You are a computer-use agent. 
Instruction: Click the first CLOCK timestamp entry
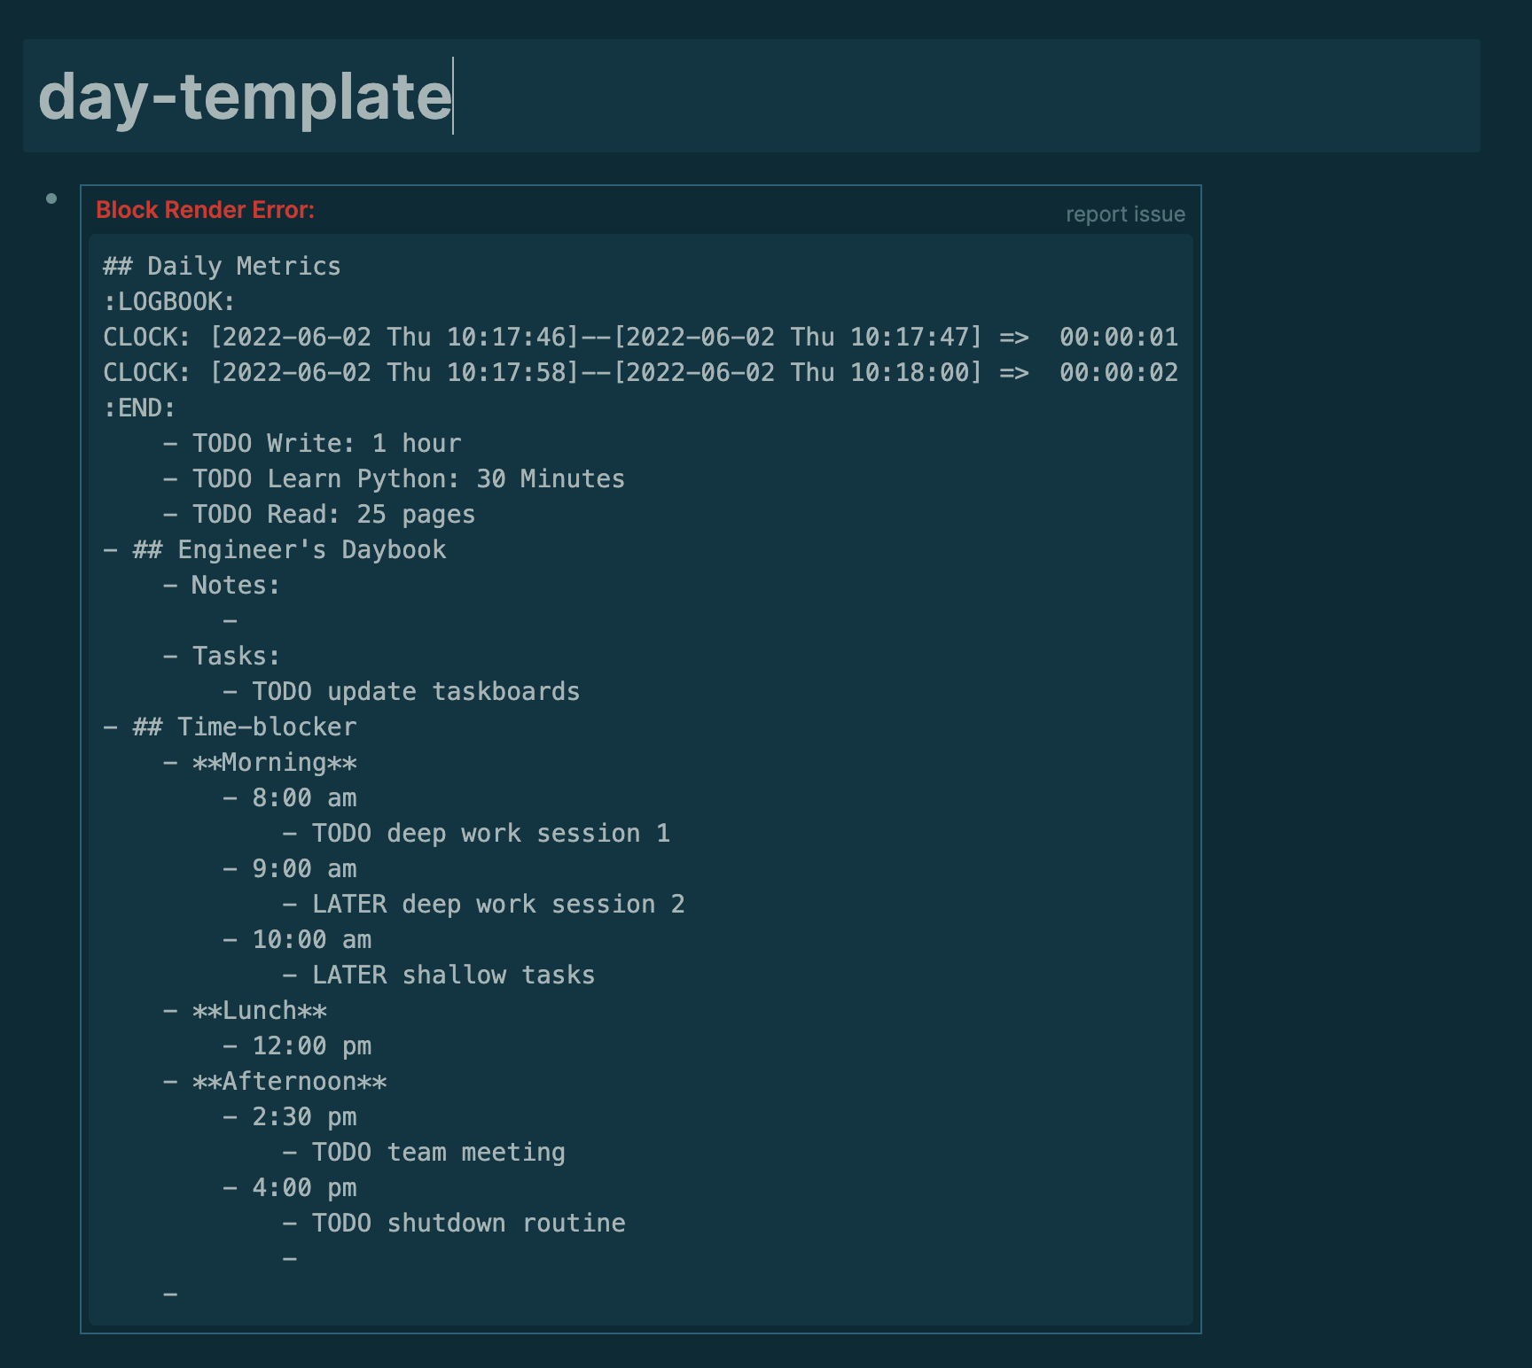tap(638, 336)
